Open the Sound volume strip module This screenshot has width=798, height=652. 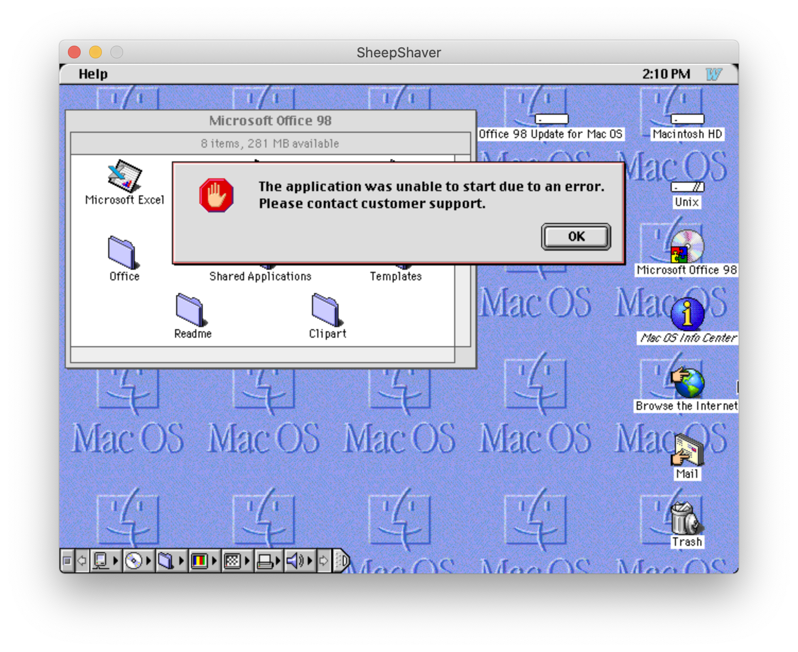300,561
